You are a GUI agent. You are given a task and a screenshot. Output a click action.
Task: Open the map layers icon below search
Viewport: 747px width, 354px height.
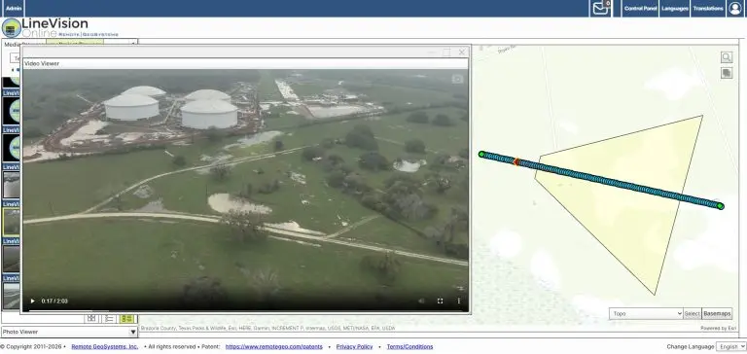[x=726, y=73]
